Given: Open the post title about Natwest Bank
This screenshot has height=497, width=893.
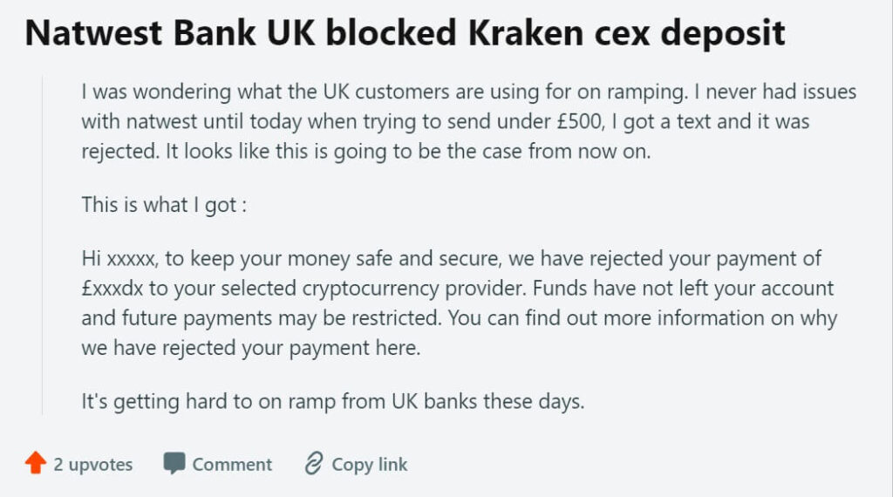Looking at the screenshot, I should [x=406, y=33].
